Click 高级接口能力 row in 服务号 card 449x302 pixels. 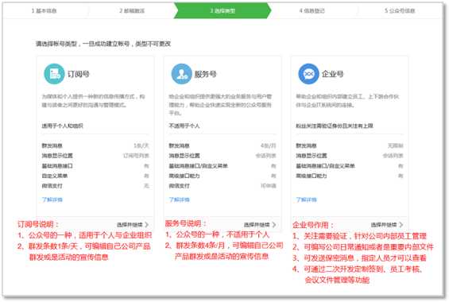click(x=223, y=176)
